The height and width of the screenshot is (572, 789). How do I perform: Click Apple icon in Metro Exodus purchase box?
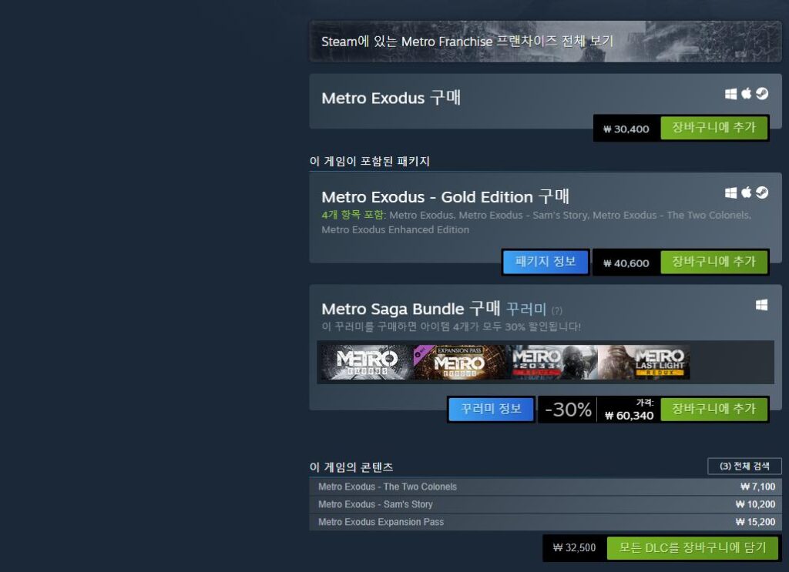(747, 93)
